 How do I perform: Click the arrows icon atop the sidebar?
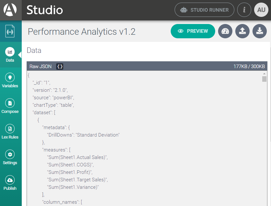pyautogui.click(x=11, y=31)
